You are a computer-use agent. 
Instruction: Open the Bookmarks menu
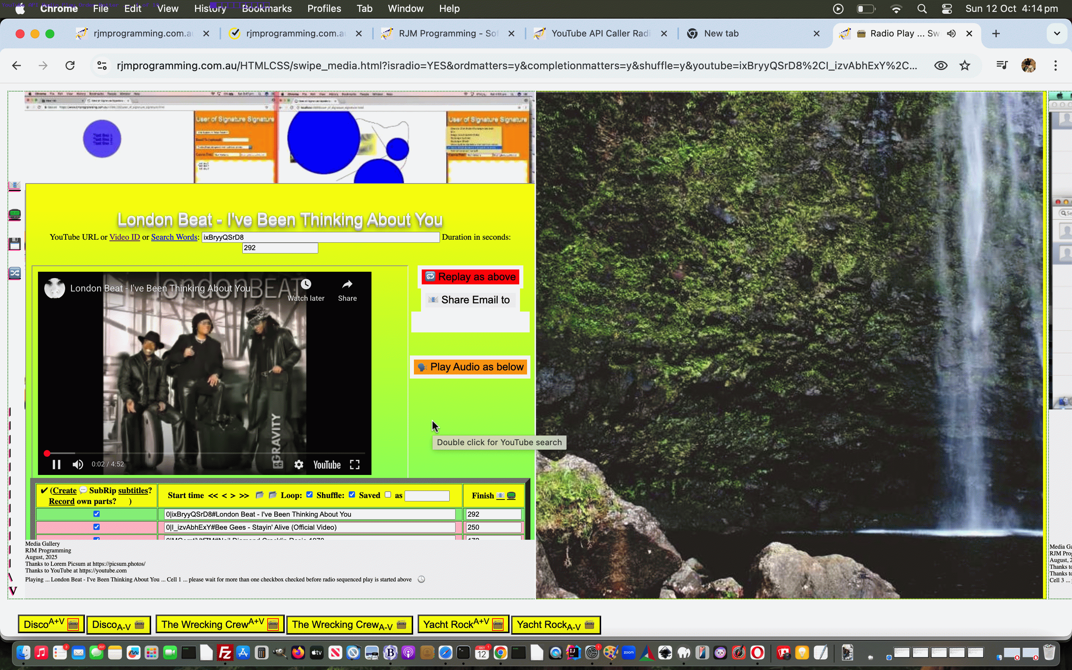(267, 9)
